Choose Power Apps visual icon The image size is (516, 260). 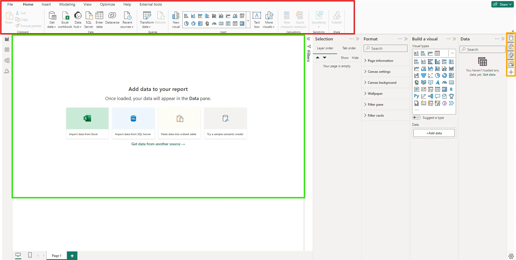(x=444, y=103)
